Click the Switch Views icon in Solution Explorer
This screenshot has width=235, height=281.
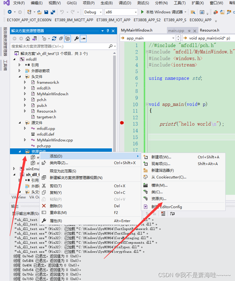(34, 39)
